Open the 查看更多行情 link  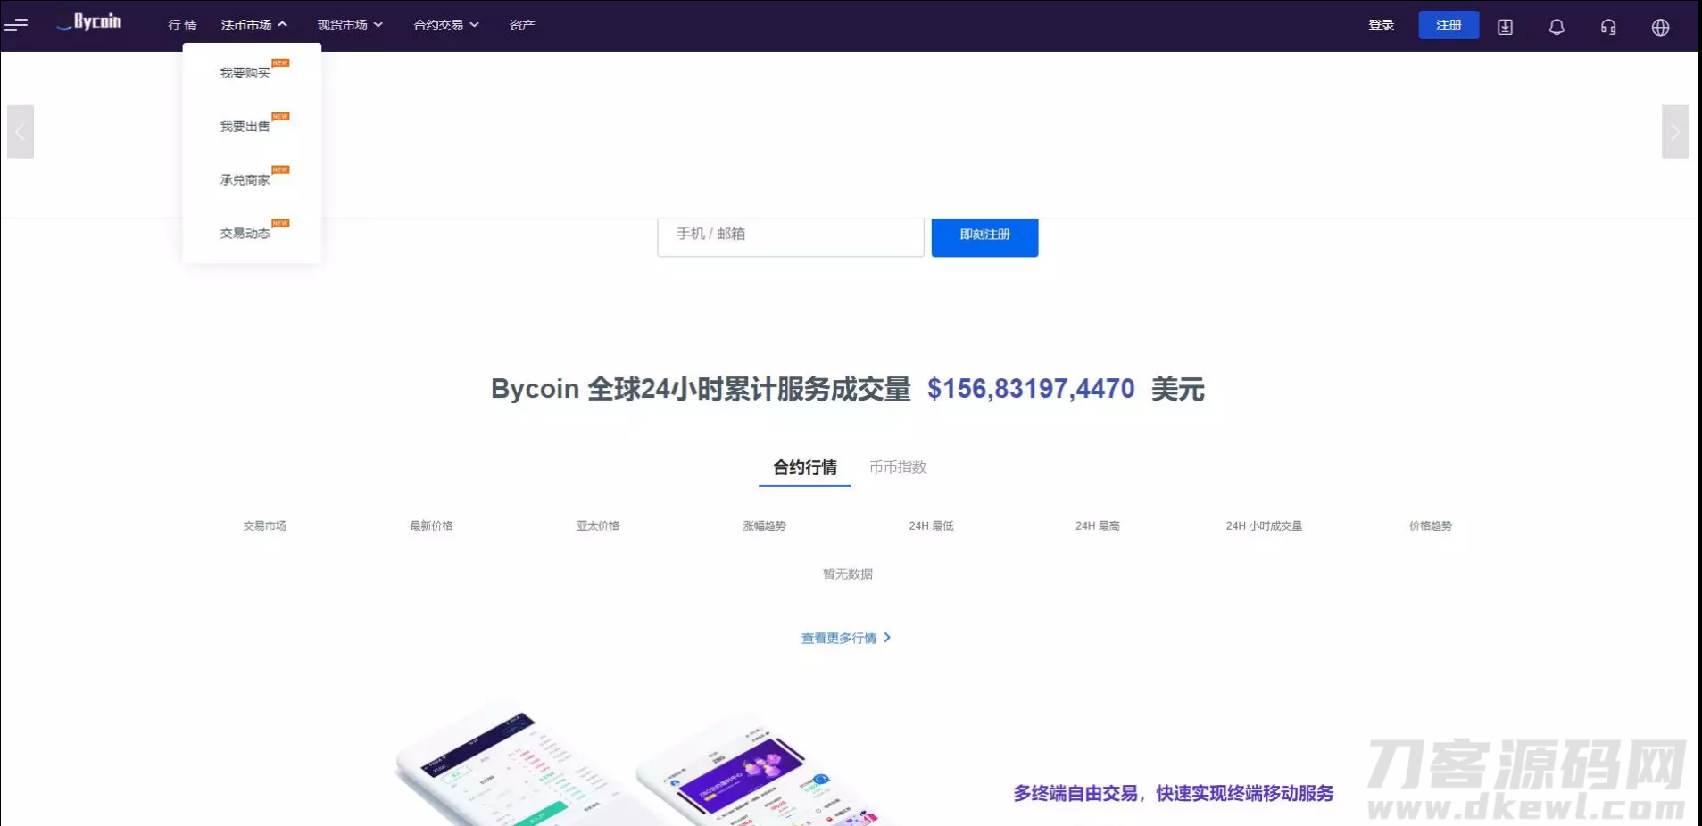click(845, 638)
